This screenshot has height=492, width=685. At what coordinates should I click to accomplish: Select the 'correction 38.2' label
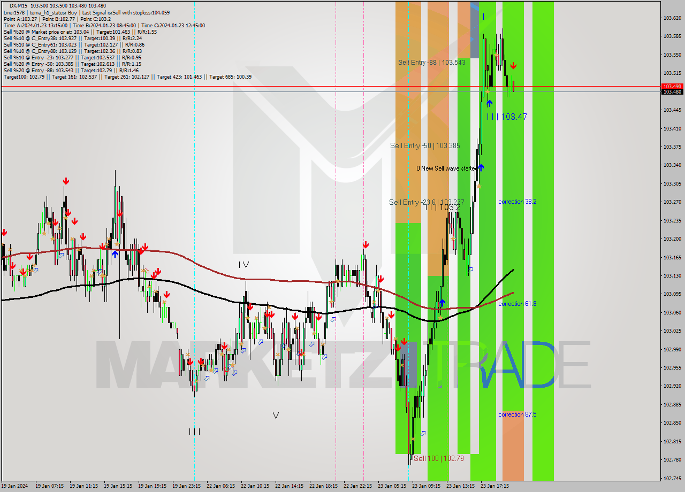[517, 202]
